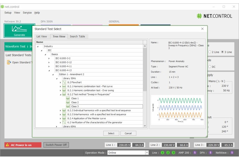Collapse the Library 50Hz node
Viewport: 239px width, 160px height.
pyautogui.click(x=57, y=79)
